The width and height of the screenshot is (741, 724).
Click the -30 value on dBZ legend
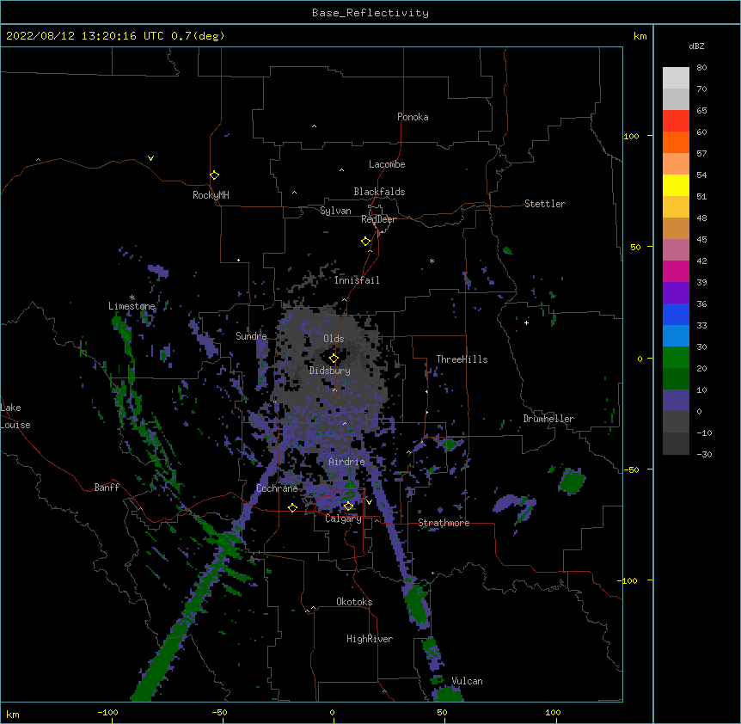tap(704, 454)
